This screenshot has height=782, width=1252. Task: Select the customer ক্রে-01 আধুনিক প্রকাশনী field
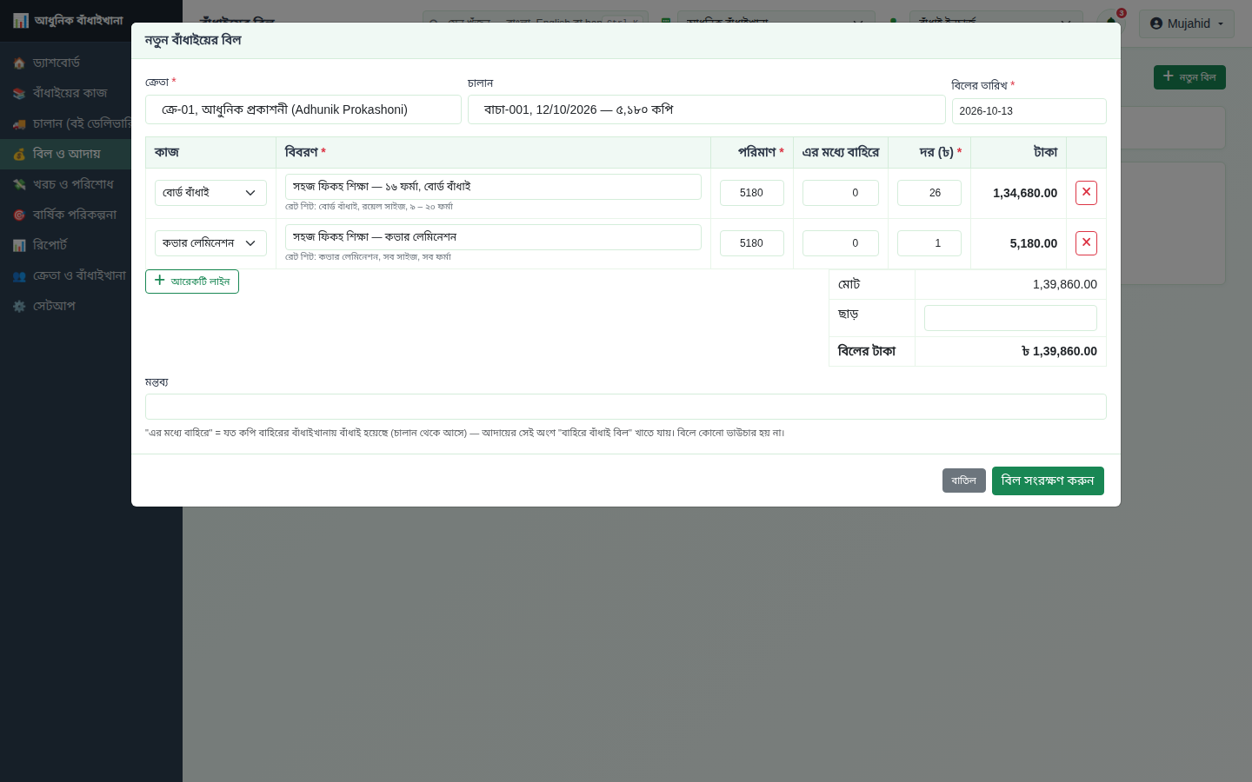[303, 109]
